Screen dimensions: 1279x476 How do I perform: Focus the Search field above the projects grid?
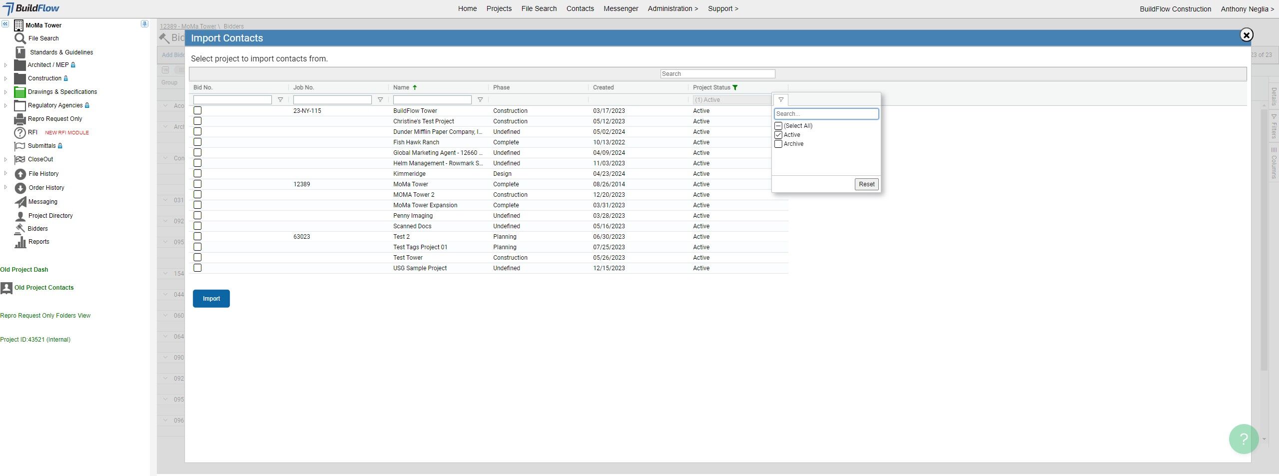(x=717, y=74)
